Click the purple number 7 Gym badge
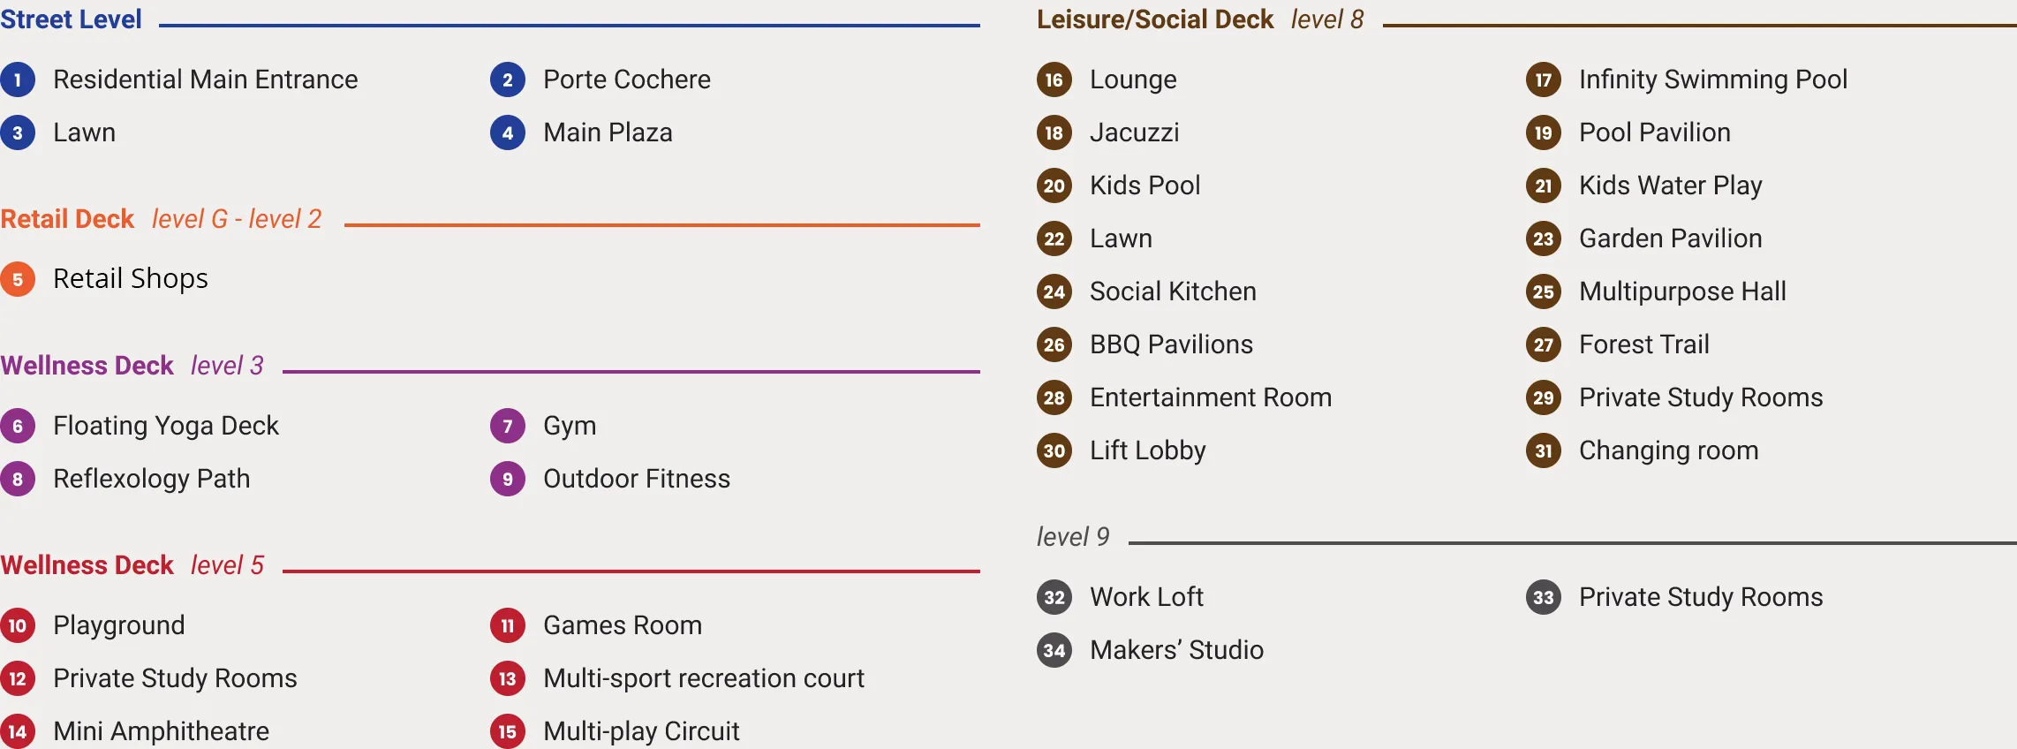 point(508,426)
